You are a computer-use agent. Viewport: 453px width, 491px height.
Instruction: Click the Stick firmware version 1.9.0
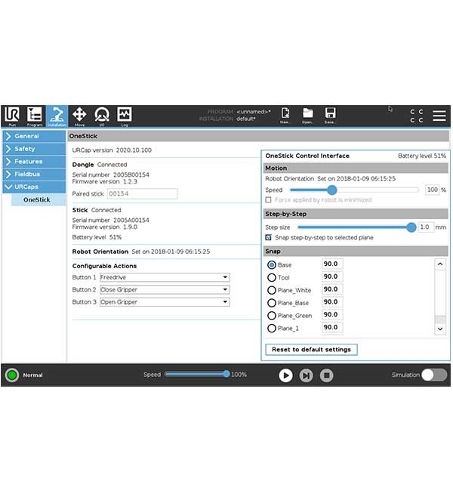pos(104,227)
